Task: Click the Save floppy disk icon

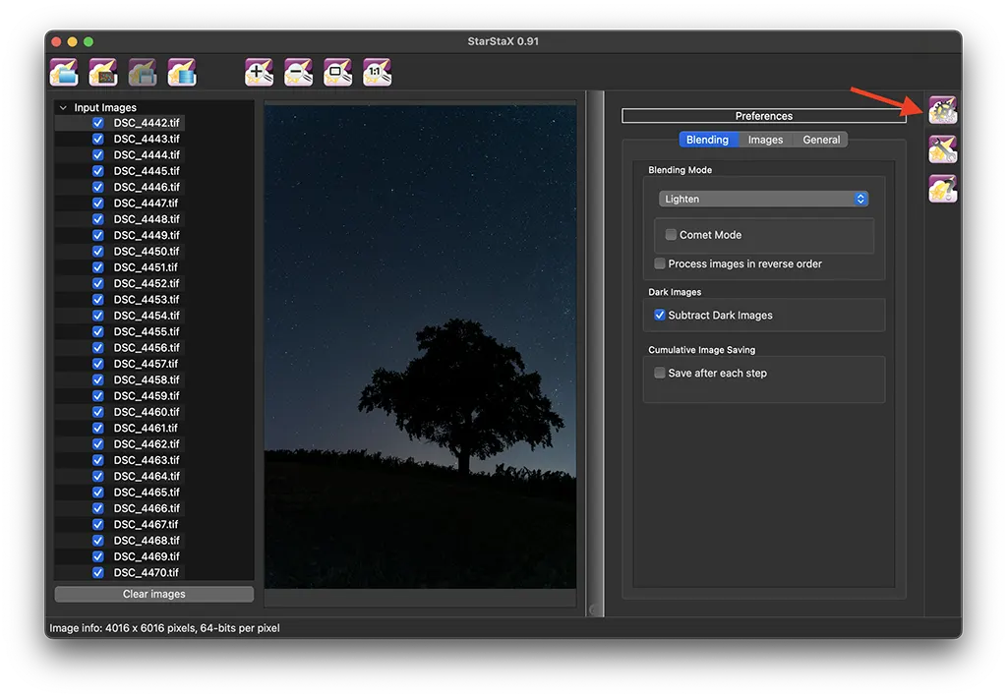Action: coord(143,72)
